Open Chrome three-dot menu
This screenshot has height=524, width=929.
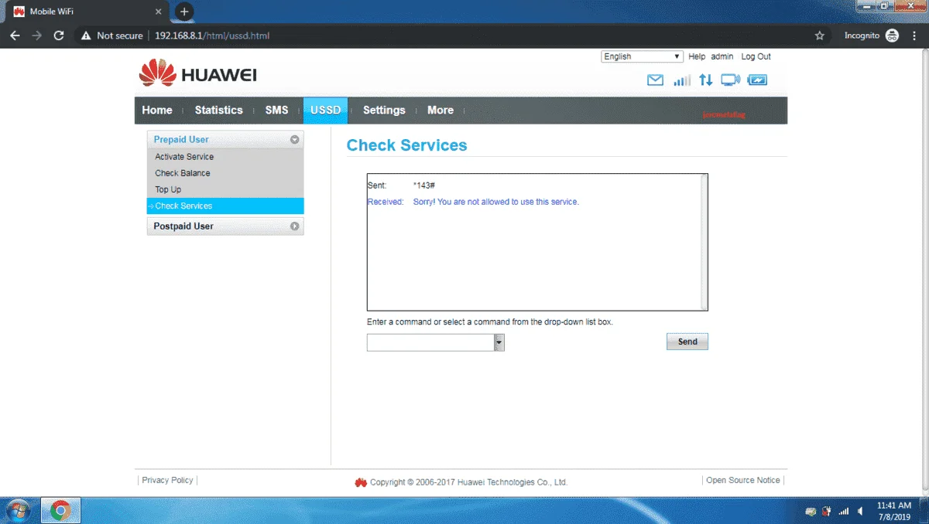pos(915,36)
